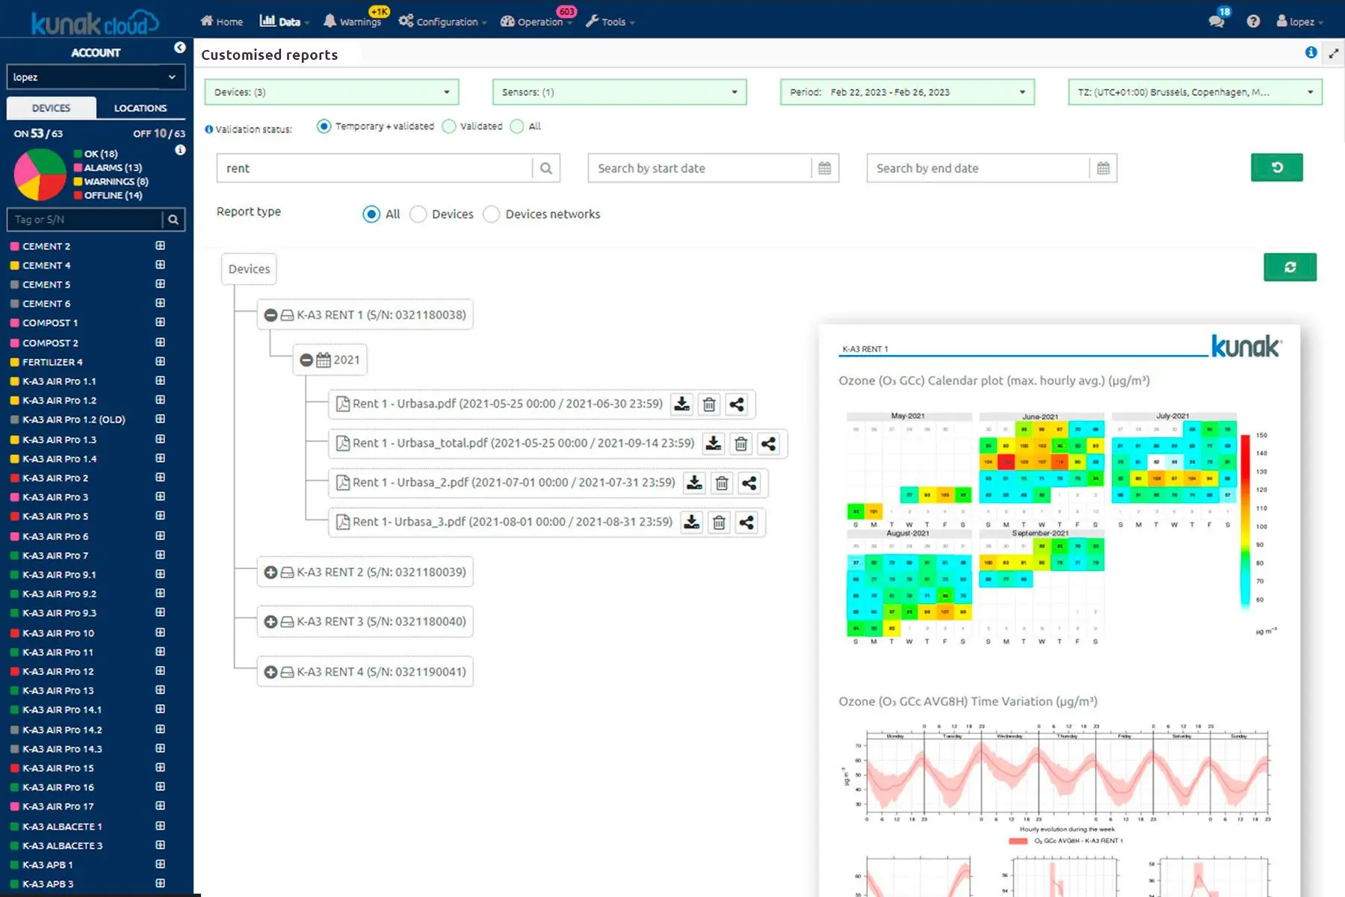Download the Rent 1 - Urbasa_total.pdf report

[x=714, y=444]
